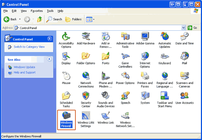Open the File menu
This screenshot has width=202, height=140.
6,11
